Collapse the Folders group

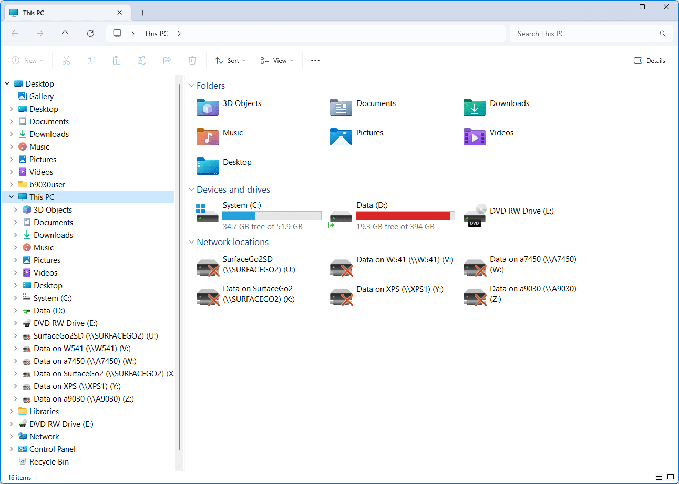[x=191, y=86]
